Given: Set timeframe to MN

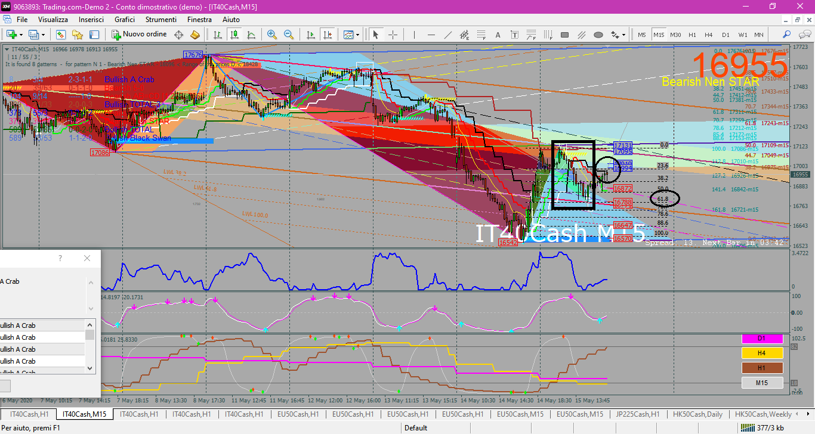Looking at the screenshot, I should tap(759, 35).
